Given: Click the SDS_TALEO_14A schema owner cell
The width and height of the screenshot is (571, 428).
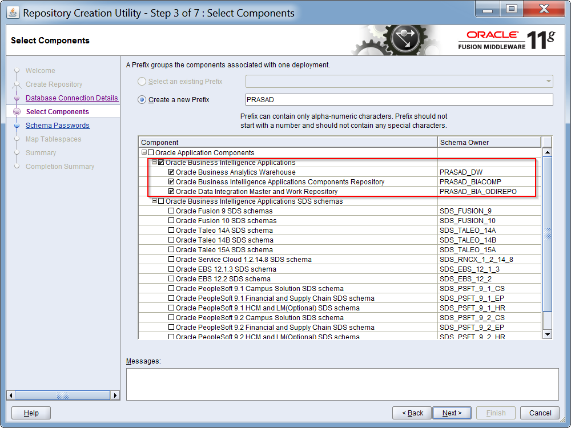Looking at the screenshot, I should tap(489, 230).
